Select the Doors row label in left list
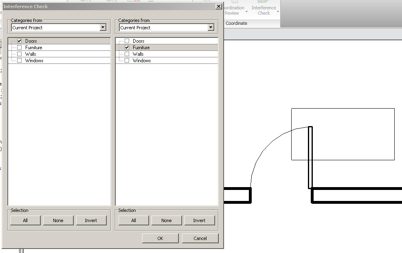402x253 pixels. [x=31, y=41]
